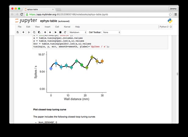Click the green padlock icon
188x137 pixels.
click(x=27, y=14)
